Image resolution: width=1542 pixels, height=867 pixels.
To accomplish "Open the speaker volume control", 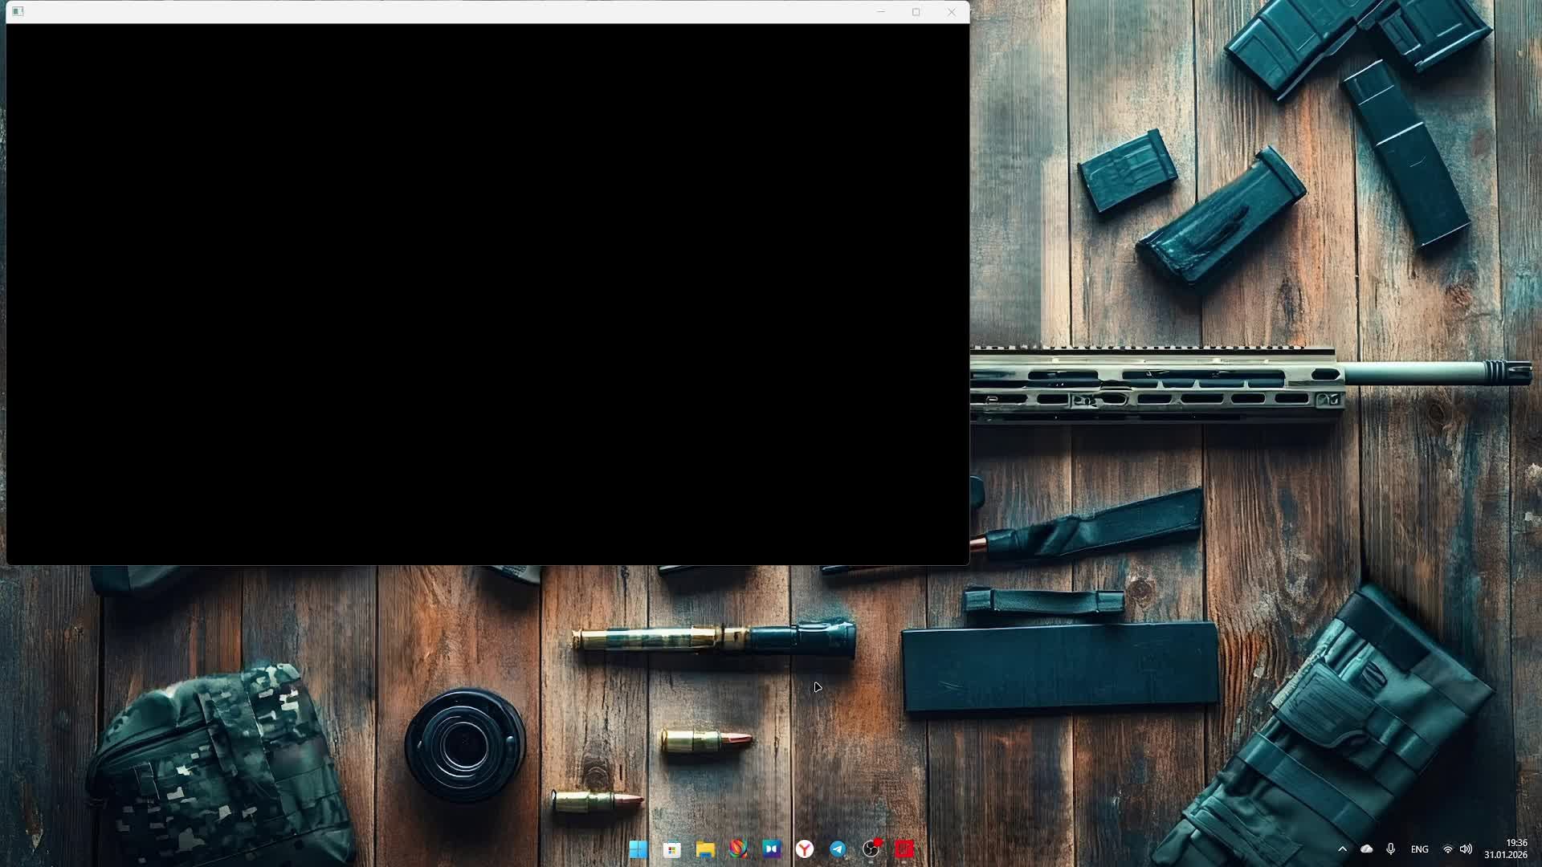I will coord(1466,849).
